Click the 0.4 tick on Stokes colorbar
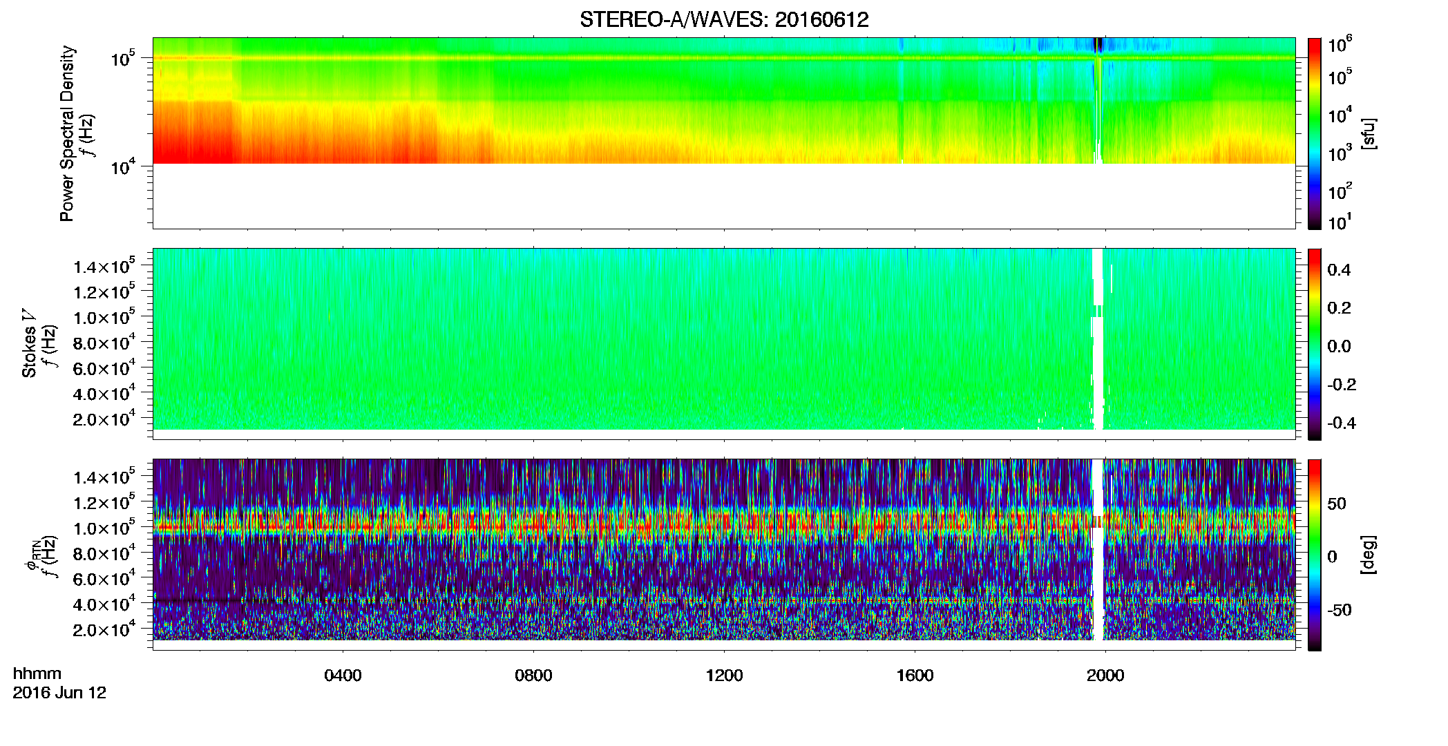The height and width of the screenshot is (746, 1448). 1339,270
